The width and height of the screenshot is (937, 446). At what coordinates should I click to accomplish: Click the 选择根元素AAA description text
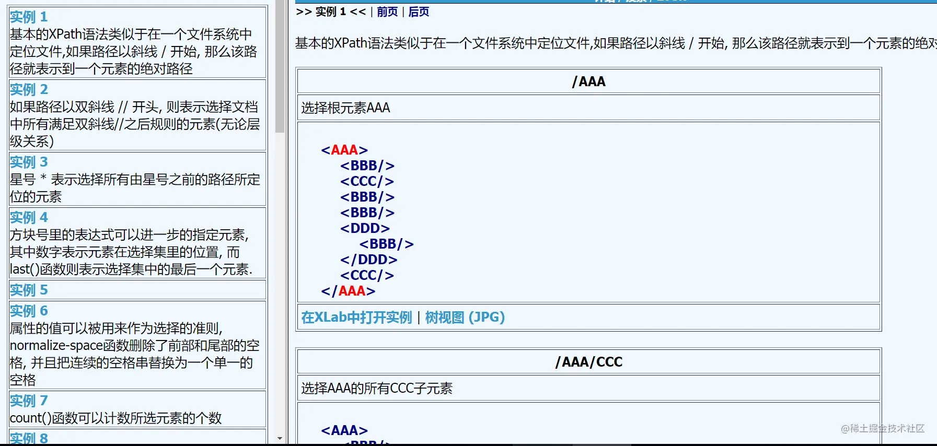pyautogui.click(x=345, y=108)
